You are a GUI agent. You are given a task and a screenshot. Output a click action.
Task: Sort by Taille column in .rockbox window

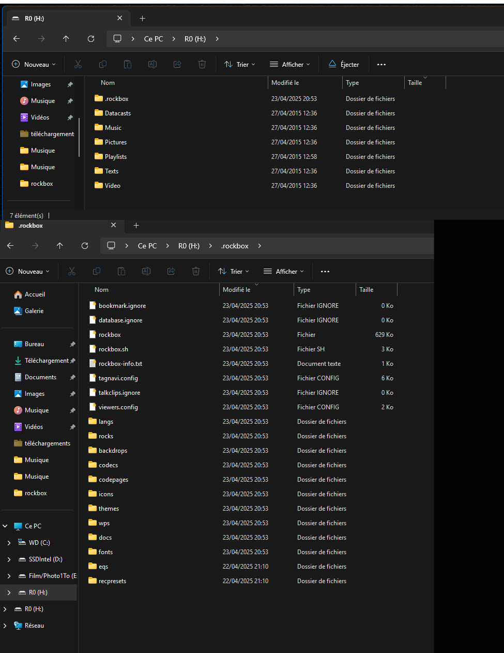(366, 290)
